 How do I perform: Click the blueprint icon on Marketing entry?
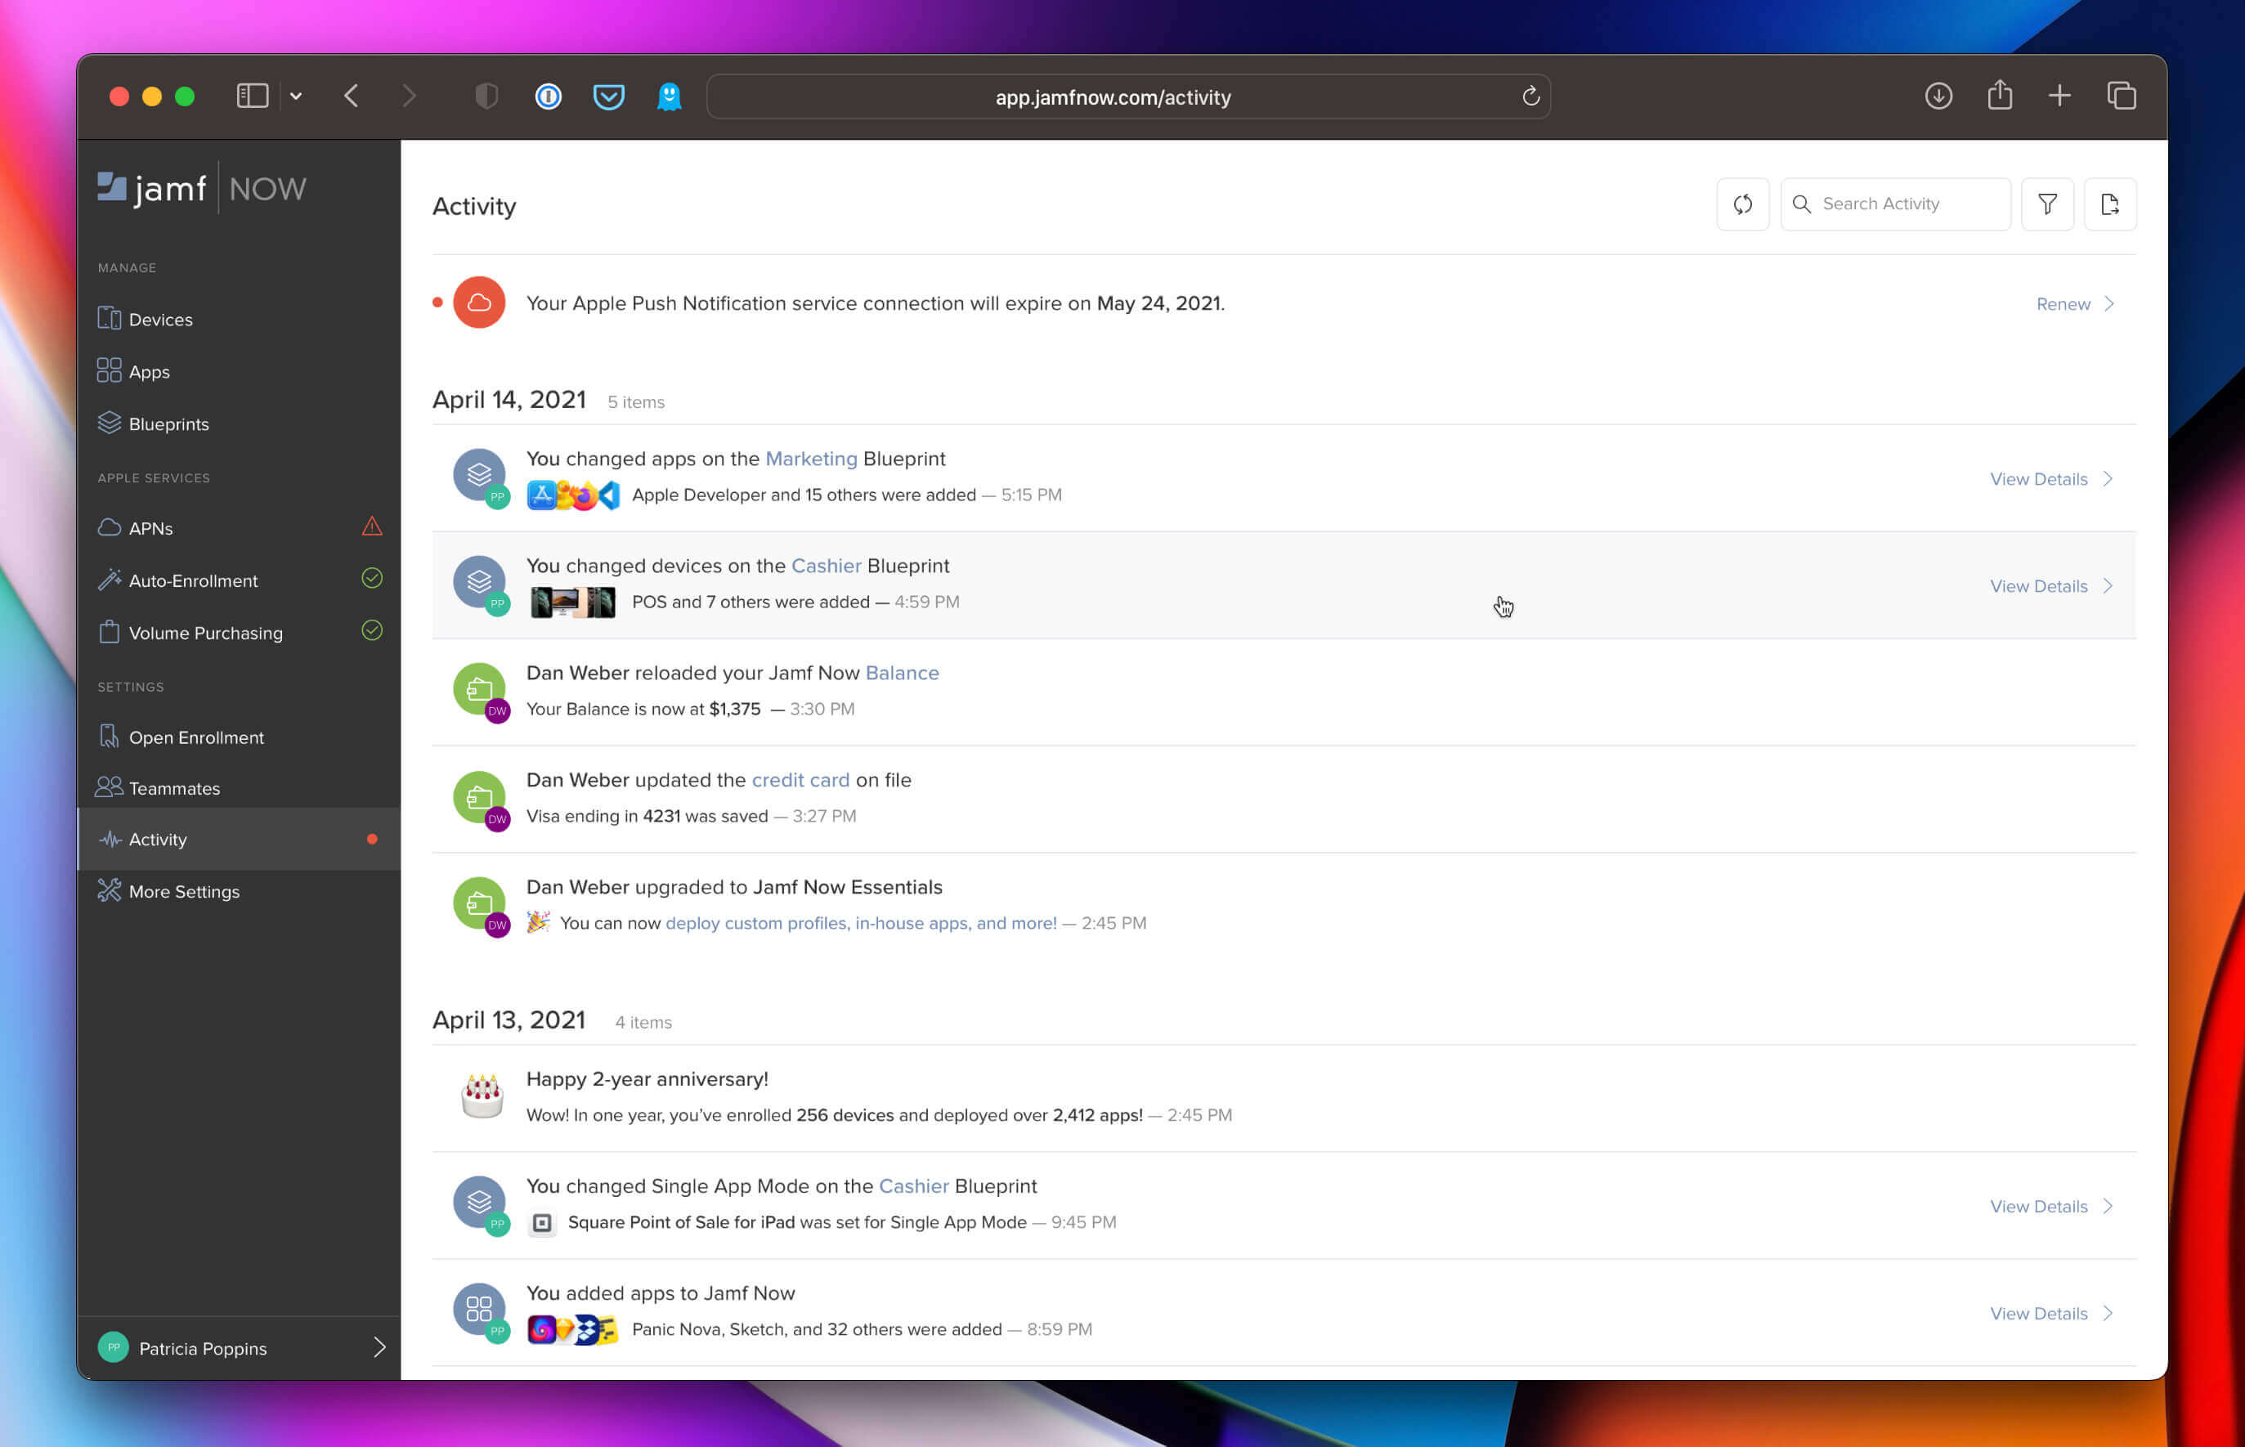(479, 474)
